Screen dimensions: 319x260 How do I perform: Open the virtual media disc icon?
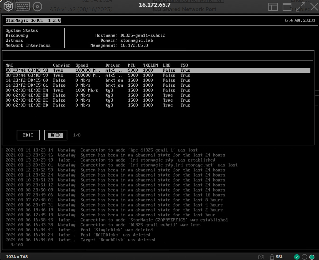click(x=37, y=6)
